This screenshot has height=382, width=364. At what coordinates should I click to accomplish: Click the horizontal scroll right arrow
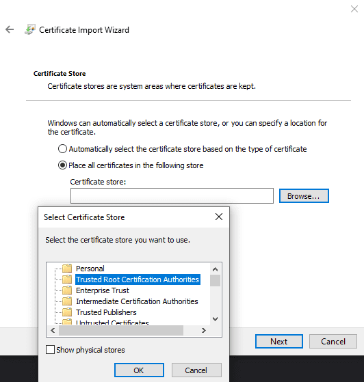tap(204, 330)
